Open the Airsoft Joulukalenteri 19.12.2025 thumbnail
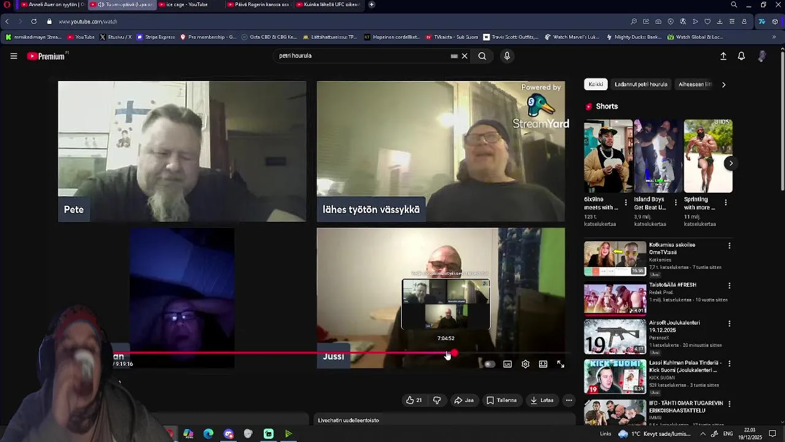This screenshot has width=785, height=442. coord(615,336)
